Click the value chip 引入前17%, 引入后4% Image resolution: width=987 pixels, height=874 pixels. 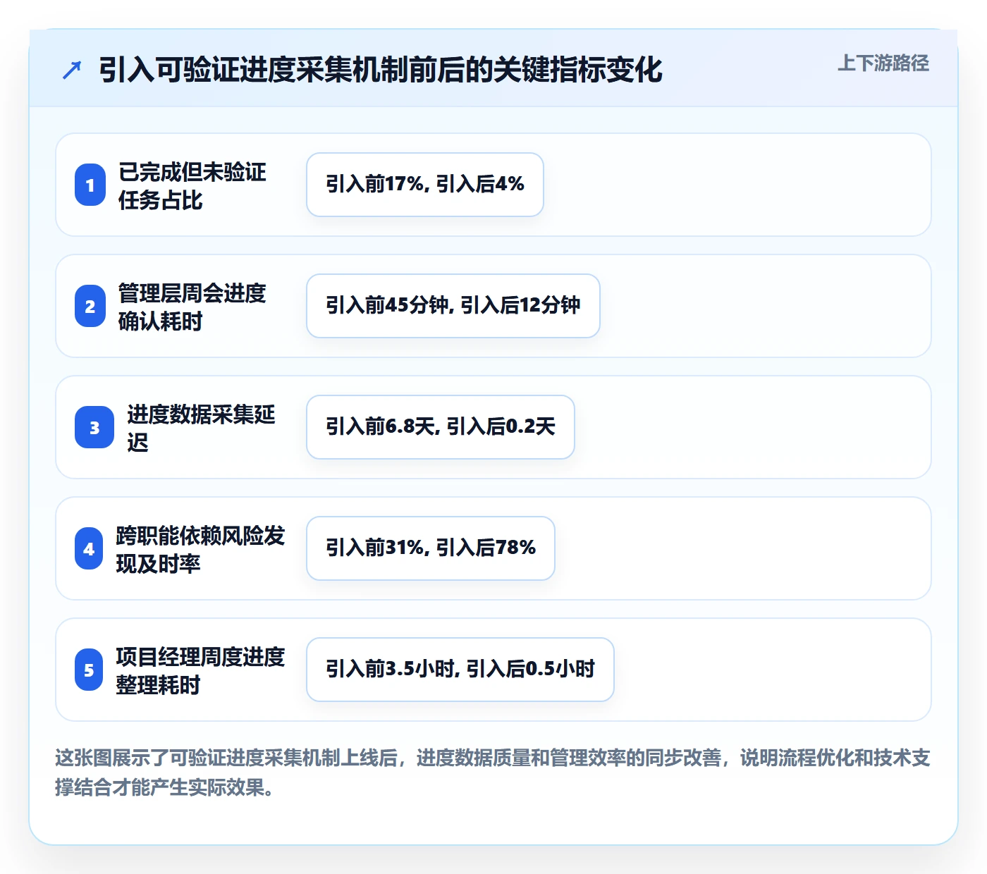coord(425,185)
